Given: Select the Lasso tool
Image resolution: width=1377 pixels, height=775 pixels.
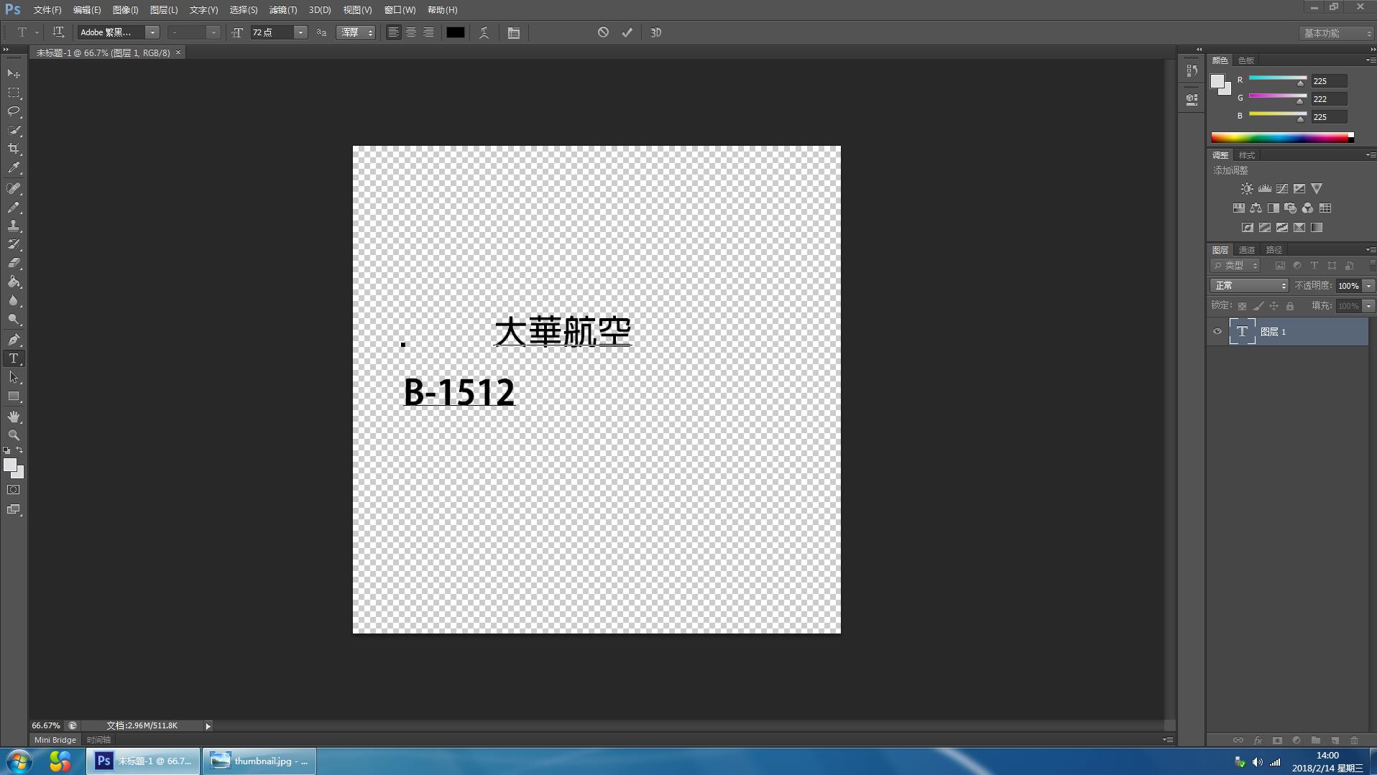Looking at the screenshot, I should pyautogui.click(x=12, y=111).
